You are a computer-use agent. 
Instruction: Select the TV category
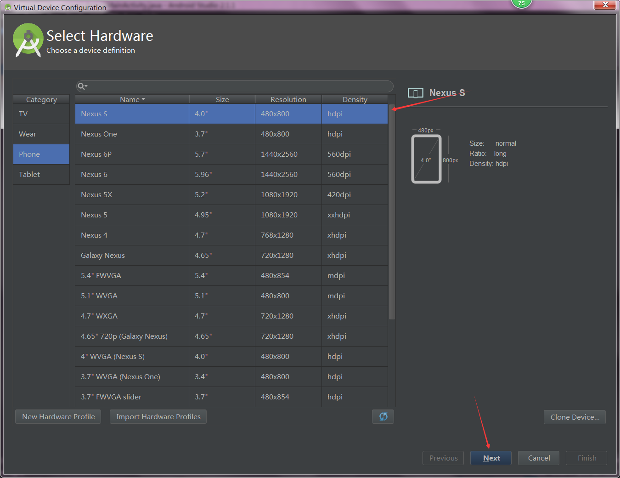point(41,114)
